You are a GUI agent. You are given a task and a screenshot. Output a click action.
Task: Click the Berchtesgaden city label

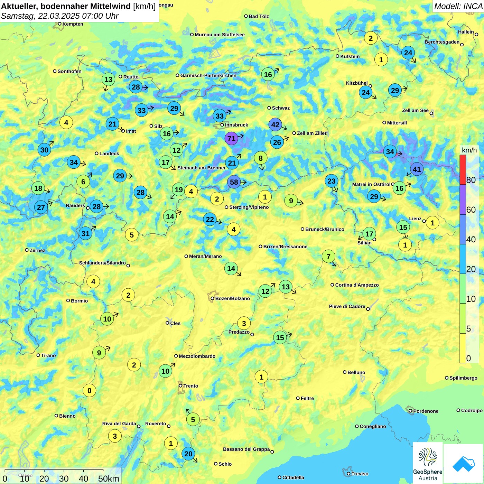442,42
